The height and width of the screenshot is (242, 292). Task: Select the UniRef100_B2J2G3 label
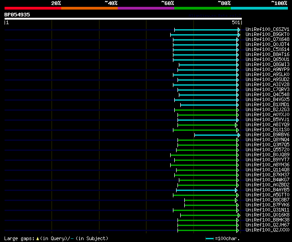pyautogui.click(x=267, y=110)
